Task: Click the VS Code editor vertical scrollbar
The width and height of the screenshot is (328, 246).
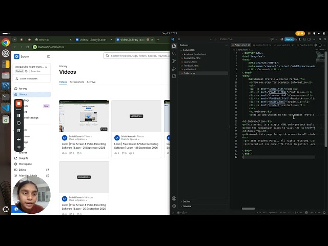Action: (x=326, y=99)
